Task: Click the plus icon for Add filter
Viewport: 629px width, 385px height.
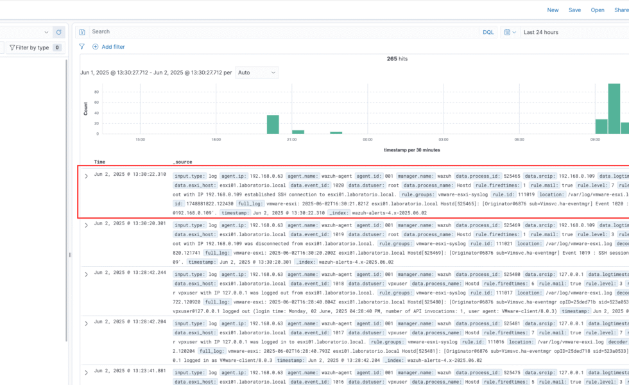Action: [96, 46]
